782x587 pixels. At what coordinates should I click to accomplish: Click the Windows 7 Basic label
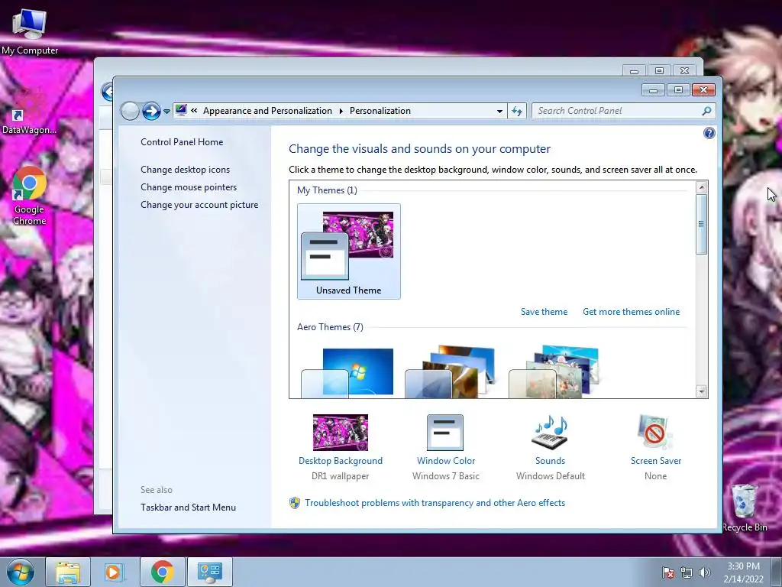445,476
